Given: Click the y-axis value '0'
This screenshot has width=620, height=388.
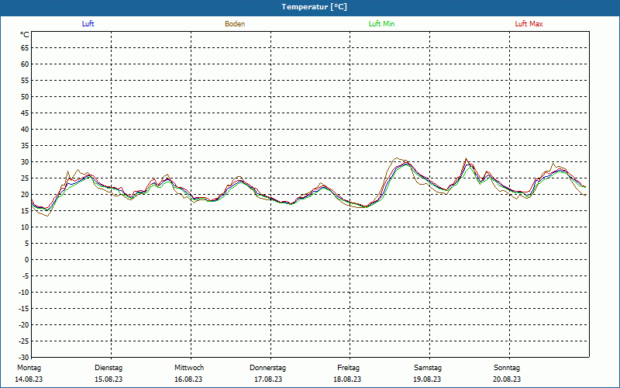Looking at the screenshot, I should [27, 260].
